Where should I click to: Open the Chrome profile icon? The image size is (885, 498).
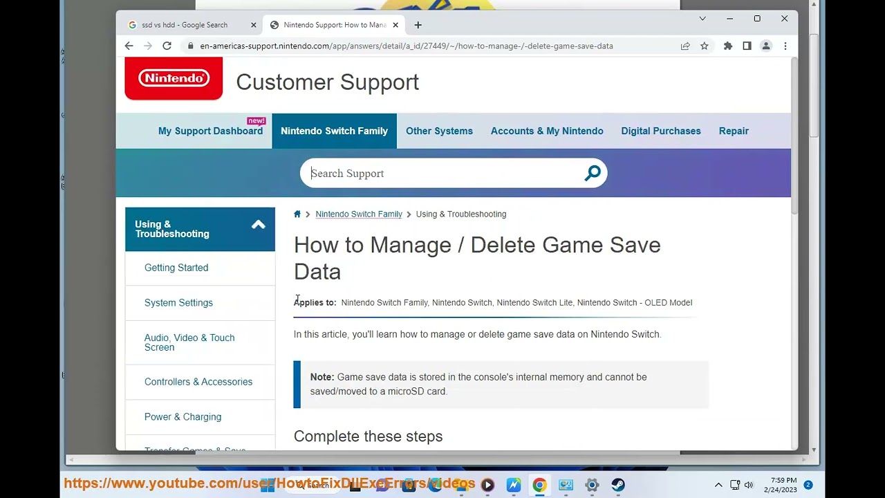click(x=766, y=46)
